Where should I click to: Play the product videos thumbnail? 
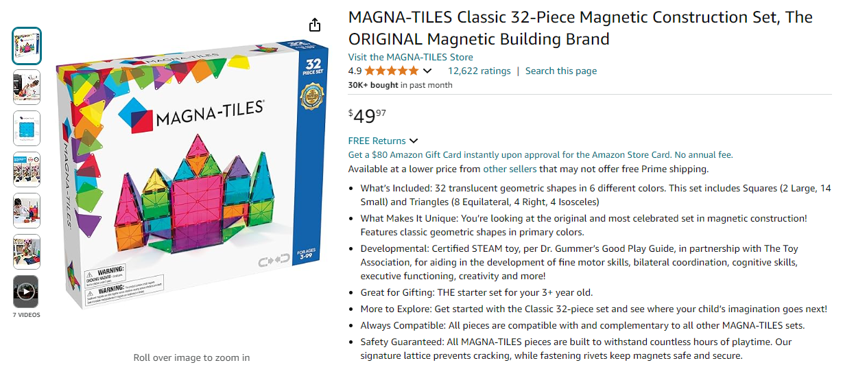pos(27,292)
